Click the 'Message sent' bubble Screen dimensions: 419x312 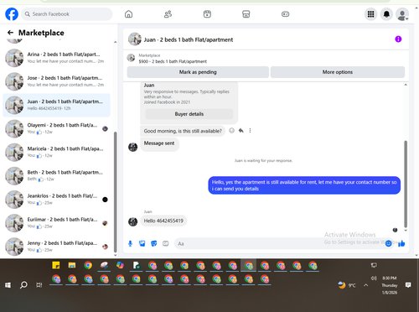[x=159, y=143]
